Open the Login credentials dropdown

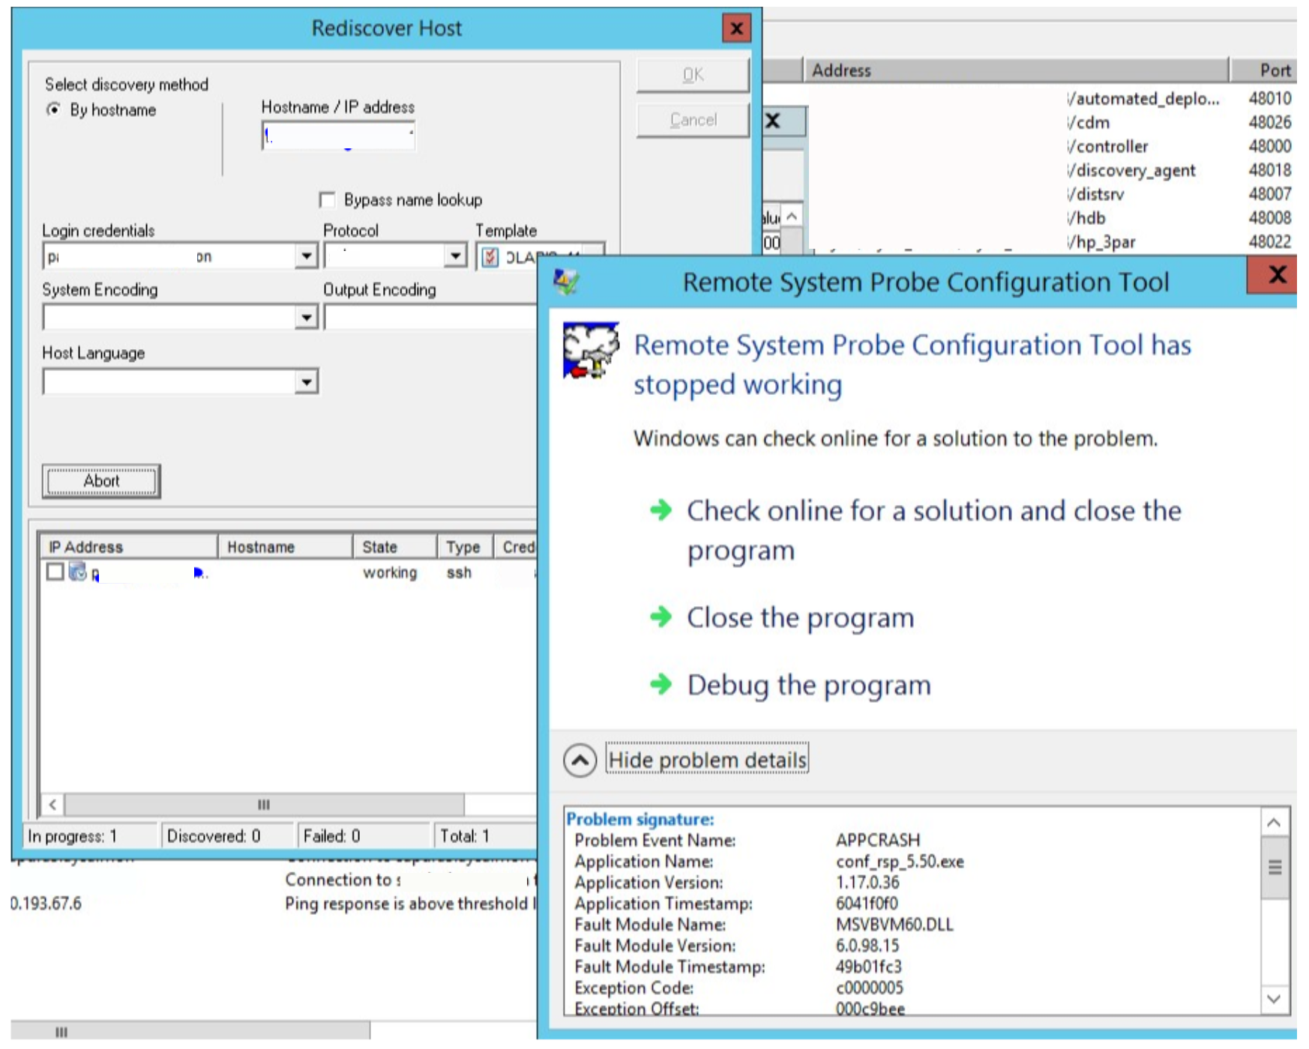pyautogui.click(x=306, y=256)
